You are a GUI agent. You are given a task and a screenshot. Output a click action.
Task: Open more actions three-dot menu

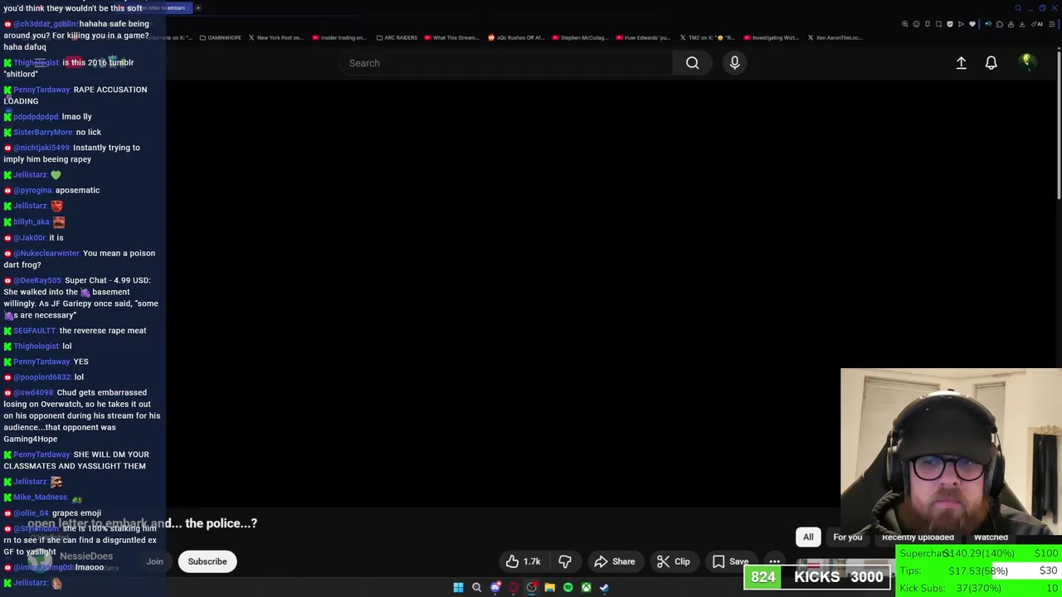click(774, 561)
